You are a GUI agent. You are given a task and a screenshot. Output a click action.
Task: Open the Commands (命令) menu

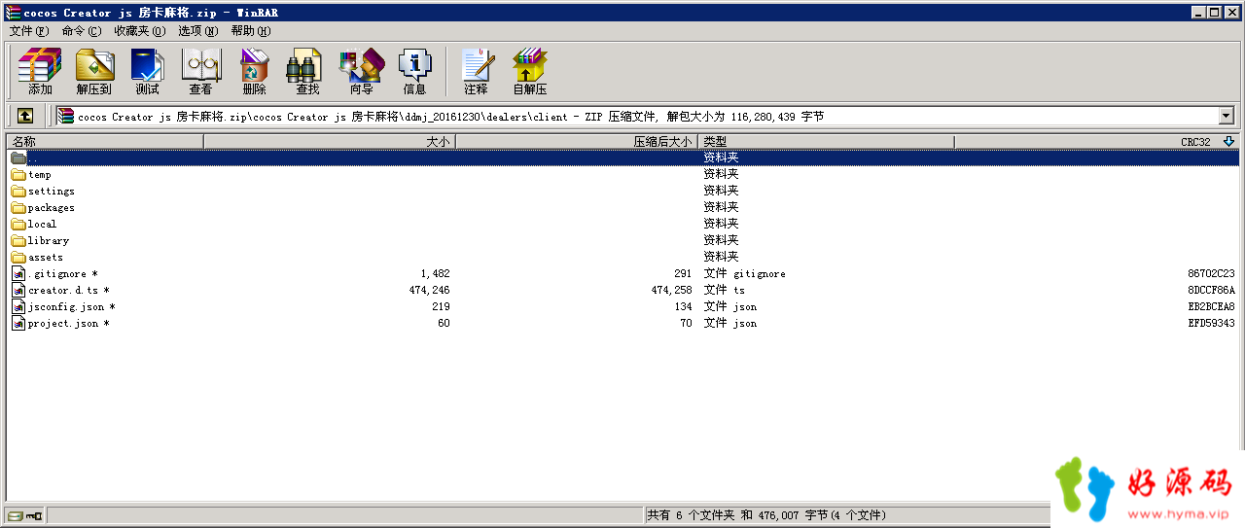click(81, 31)
